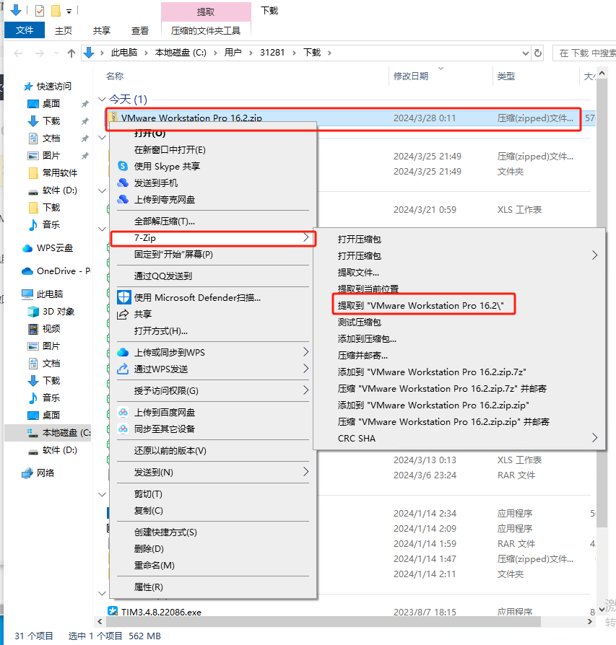The image size is (616, 645).
Task: Switch to the 查看 ribbon tab
Action: tap(140, 30)
